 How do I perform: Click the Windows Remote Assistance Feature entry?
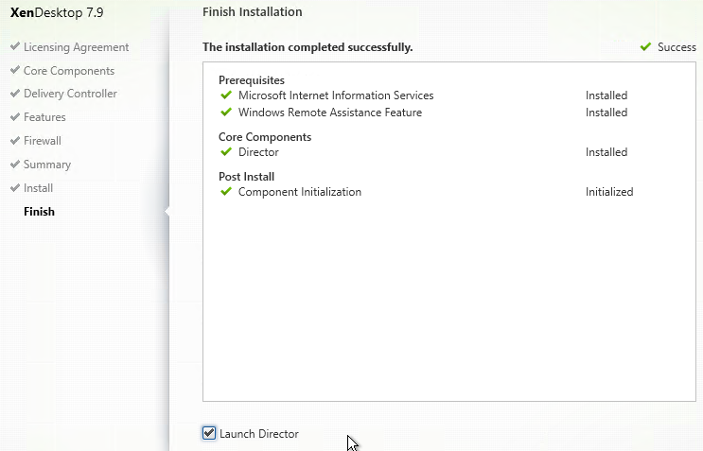point(330,113)
